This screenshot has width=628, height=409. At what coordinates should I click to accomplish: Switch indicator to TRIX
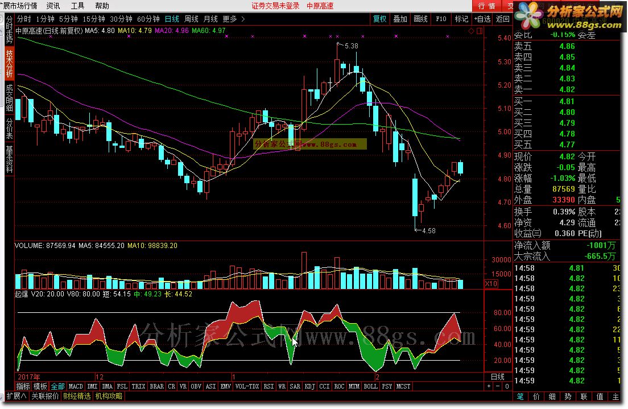coord(139,387)
